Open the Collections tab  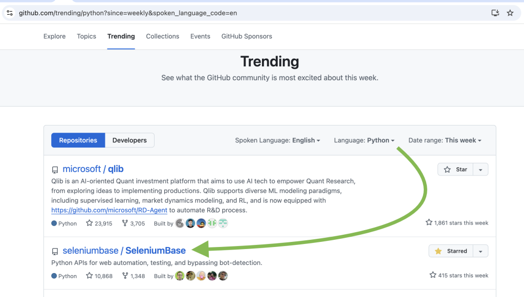[x=162, y=36]
